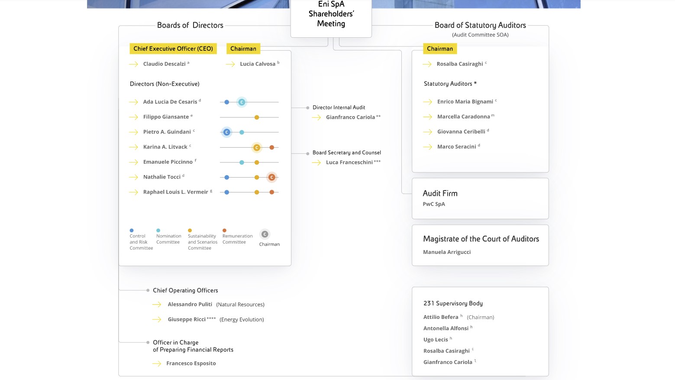This screenshot has width=675, height=380.
Task: Click the Chief Operating Officers heading
Action: click(x=185, y=291)
